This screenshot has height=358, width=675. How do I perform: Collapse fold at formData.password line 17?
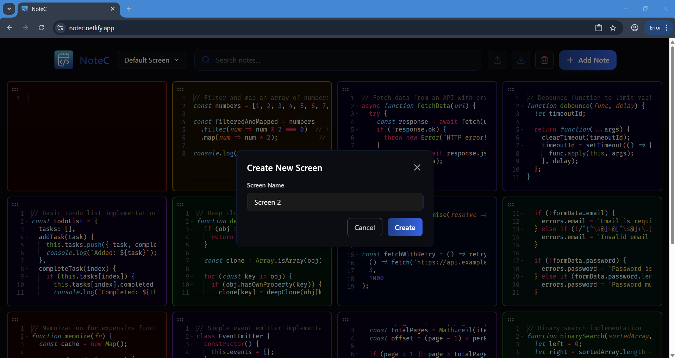tap(522, 261)
